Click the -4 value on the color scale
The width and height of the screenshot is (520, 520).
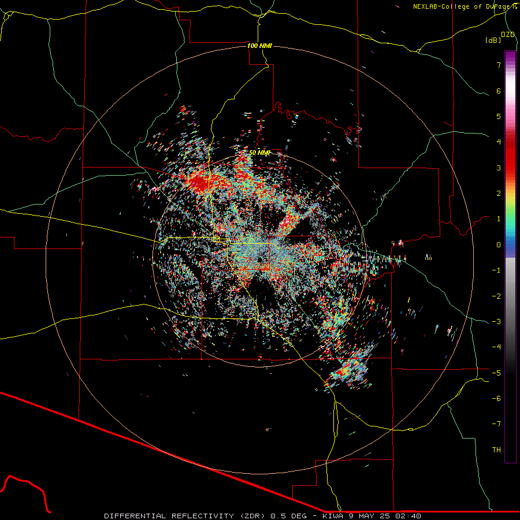pyautogui.click(x=496, y=347)
